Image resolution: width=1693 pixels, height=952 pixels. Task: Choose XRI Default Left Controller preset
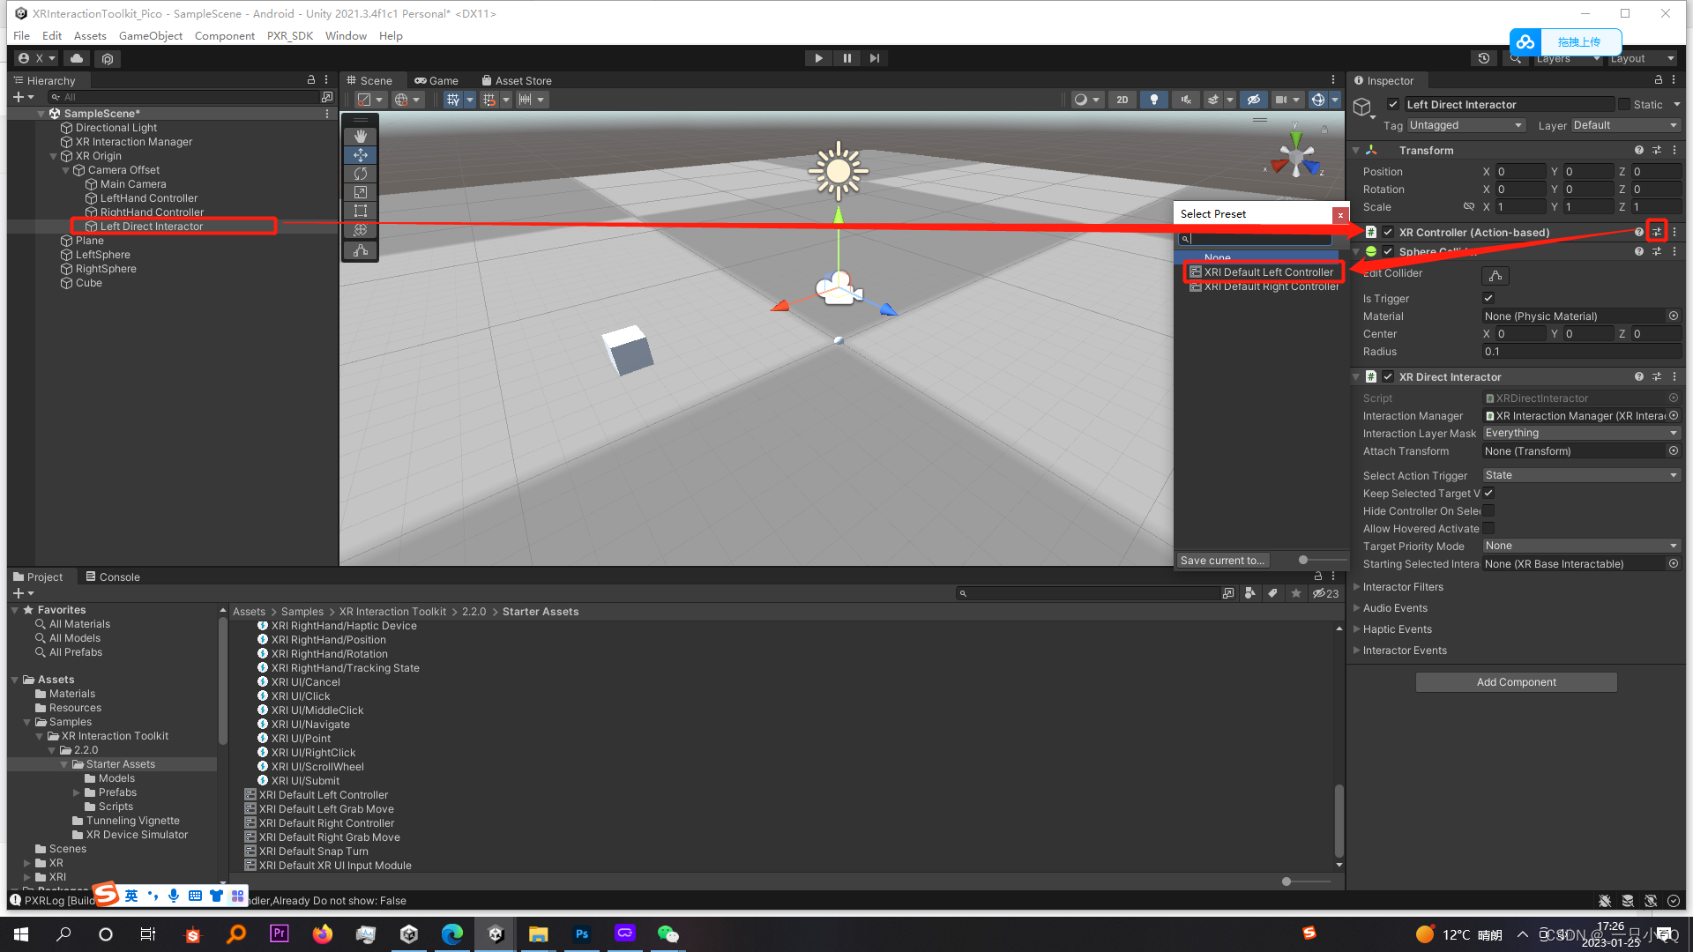[1267, 272]
